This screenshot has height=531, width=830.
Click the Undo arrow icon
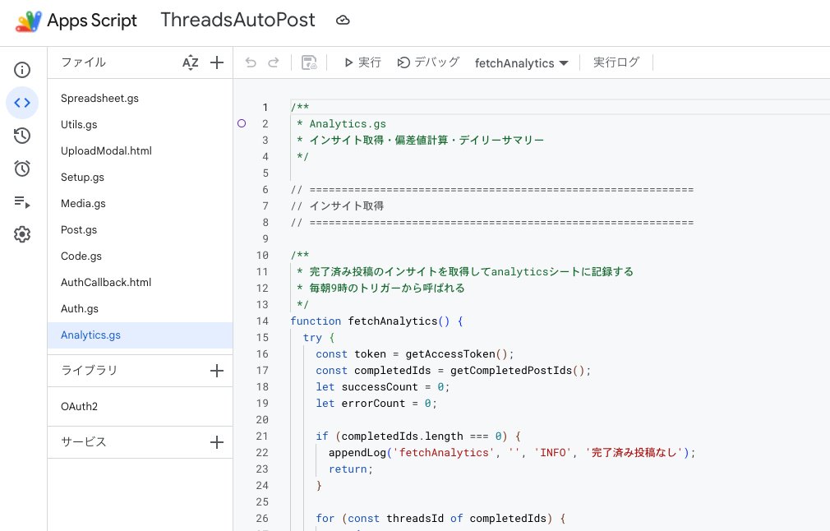pos(251,62)
